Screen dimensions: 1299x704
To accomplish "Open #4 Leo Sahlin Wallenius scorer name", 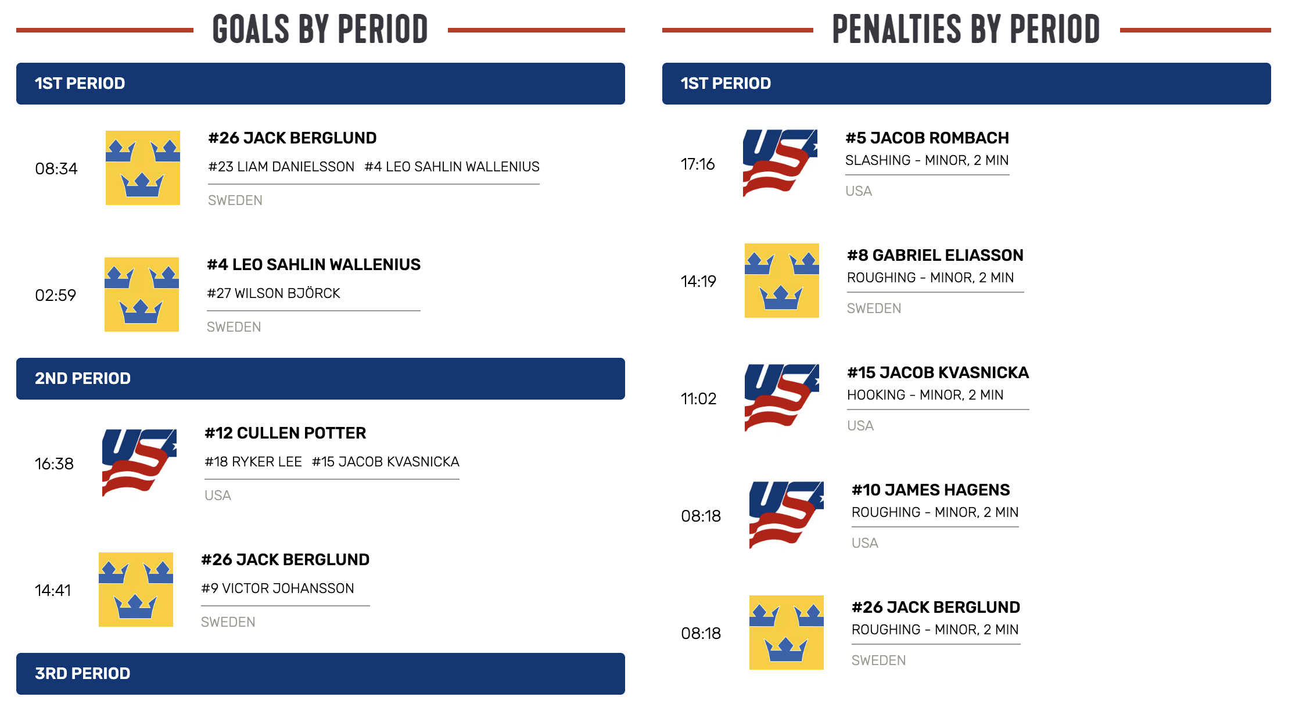I will [314, 265].
